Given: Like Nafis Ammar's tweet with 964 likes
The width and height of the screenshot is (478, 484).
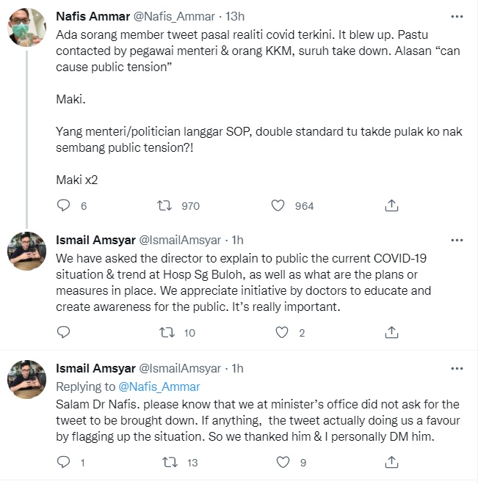Looking at the screenshot, I should coord(278,206).
